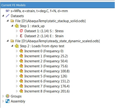This screenshot has height=108, width=115.
Task: Collapse Step 2 Loads From dyno test
Action: click(12, 46)
